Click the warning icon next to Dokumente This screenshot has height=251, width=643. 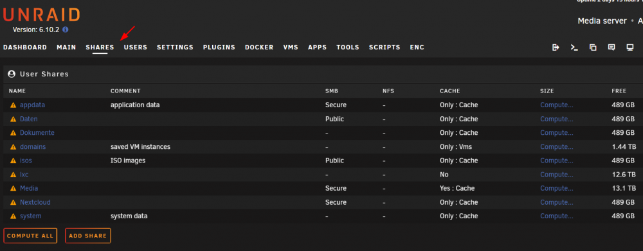13,133
